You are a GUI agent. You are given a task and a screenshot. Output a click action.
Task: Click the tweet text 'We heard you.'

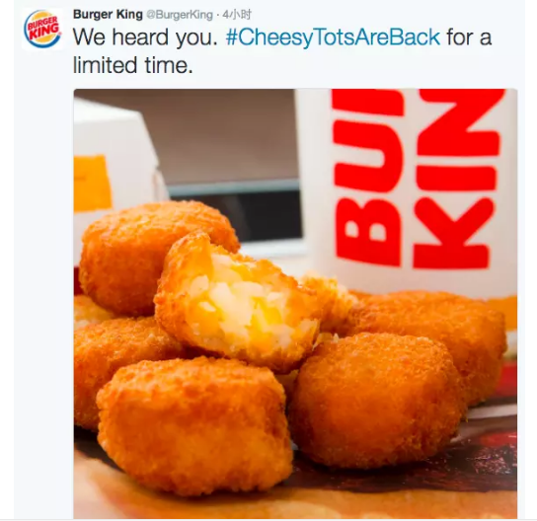coord(145,37)
